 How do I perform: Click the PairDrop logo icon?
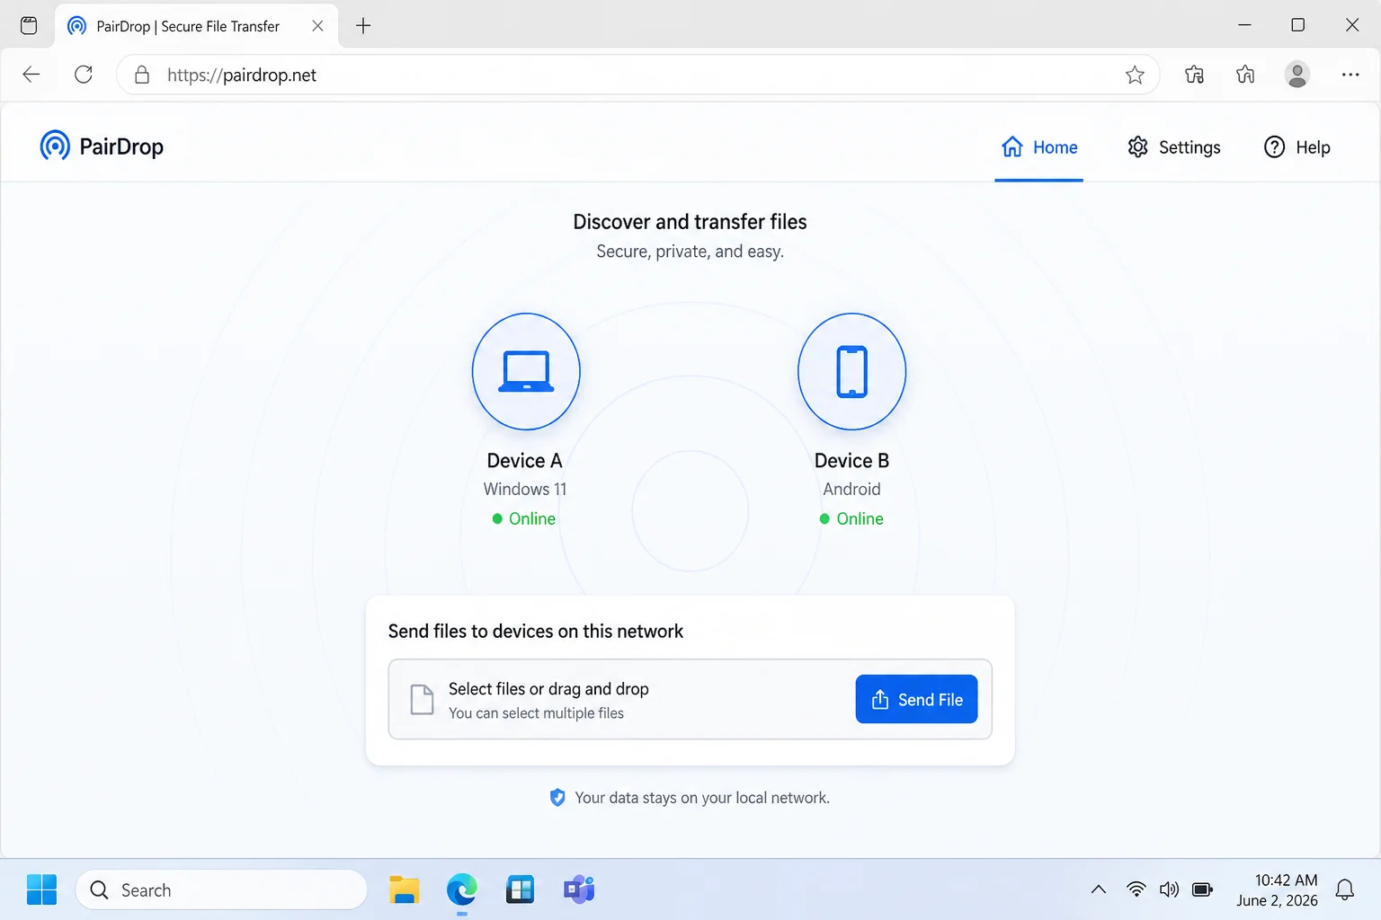coord(55,146)
